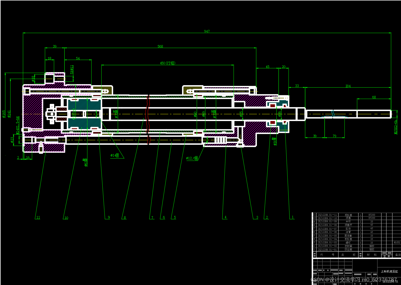Click balloon number 4 below the drawing
This screenshot has width=401, height=285.
click(x=225, y=217)
